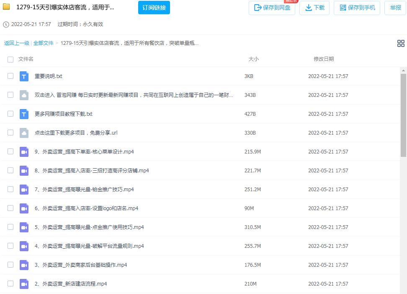Select checkbox for 3、外卖运营 商家后台基础操作.mp4
Viewport: 407px width, 294px height.
tap(10, 264)
